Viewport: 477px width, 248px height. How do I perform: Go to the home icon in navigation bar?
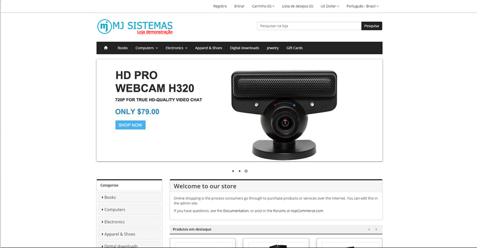(106, 48)
